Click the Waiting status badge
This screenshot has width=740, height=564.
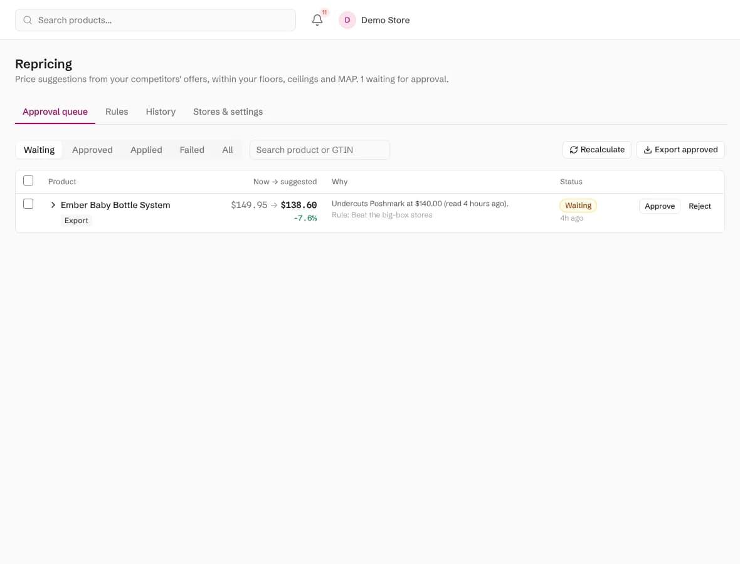click(x=578, y=206)
